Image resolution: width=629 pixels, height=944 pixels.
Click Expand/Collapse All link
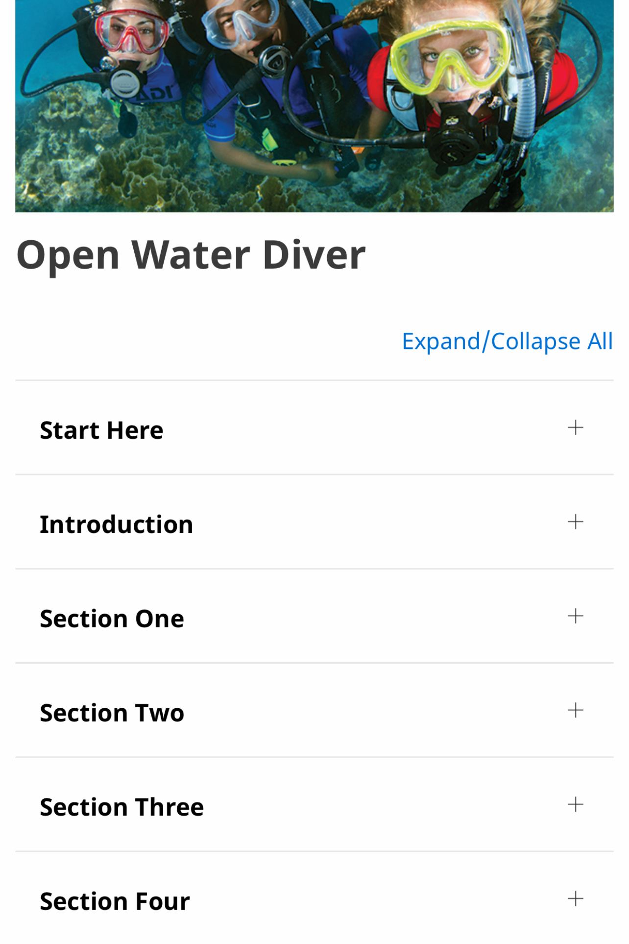(x=507, y=342)
